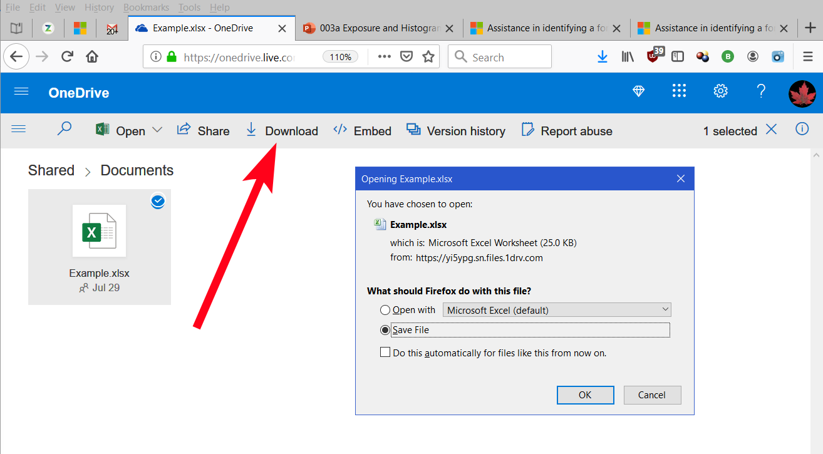Open the Microsoft app launcher grid
This screenshot has width=823, height=454.
(x=679, y=91)
